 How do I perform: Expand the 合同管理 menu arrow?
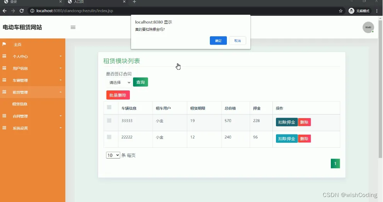click(x=61, y=116)
